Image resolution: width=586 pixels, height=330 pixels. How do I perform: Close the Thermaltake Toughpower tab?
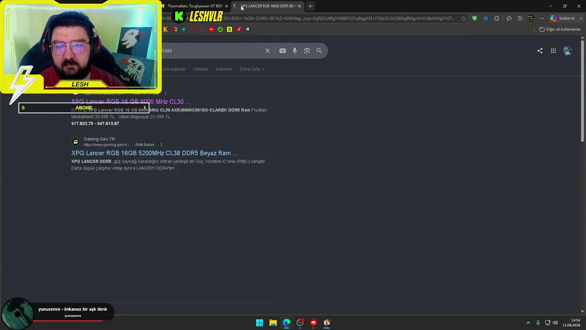click(x=226, y=6)
